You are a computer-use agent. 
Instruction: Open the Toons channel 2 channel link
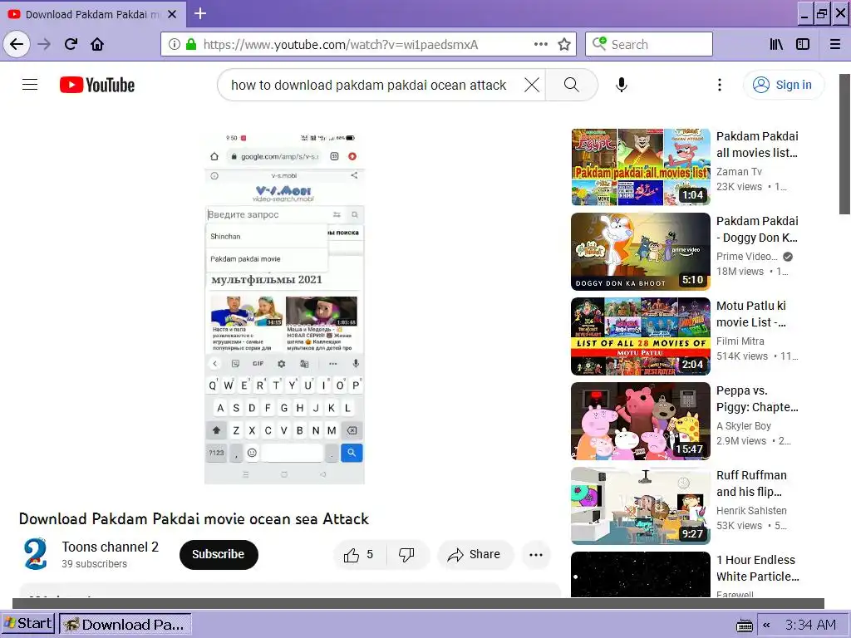[x=111, y=547]
